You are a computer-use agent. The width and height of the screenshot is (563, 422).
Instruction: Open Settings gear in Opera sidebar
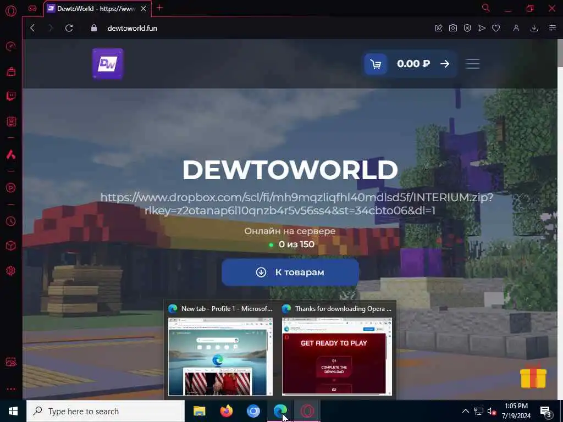click(x=11, y=270)
